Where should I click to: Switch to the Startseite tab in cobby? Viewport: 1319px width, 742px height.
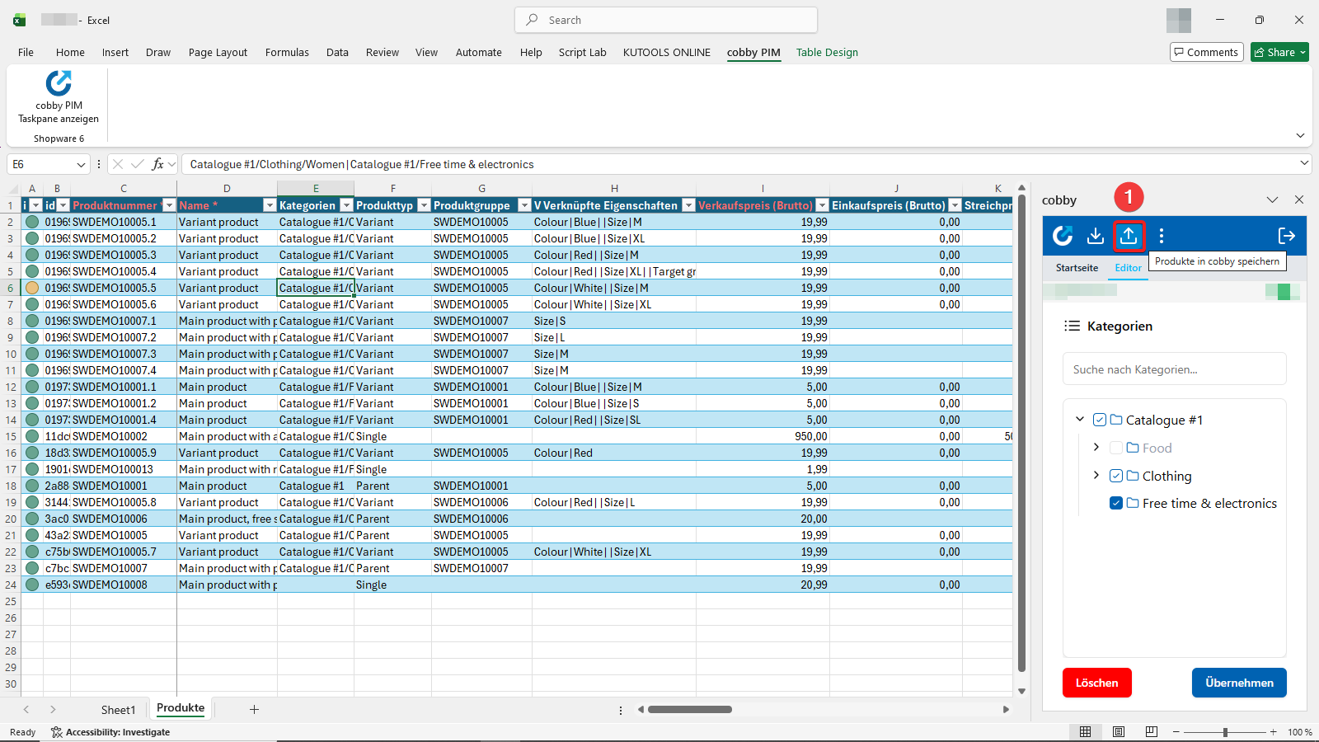point(1076,267)
